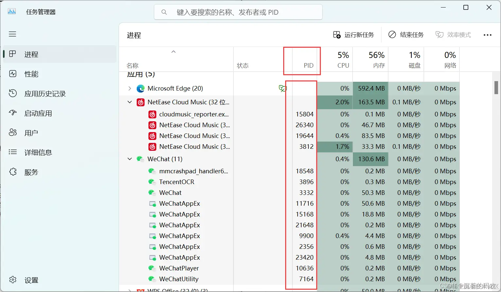Open the three-dots more options menu
The width and height of the screenshot is (501, 292).
488,35
